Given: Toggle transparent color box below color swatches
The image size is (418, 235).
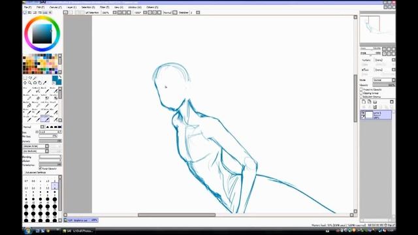Looking at the screenshot, I should pos(54,84).
